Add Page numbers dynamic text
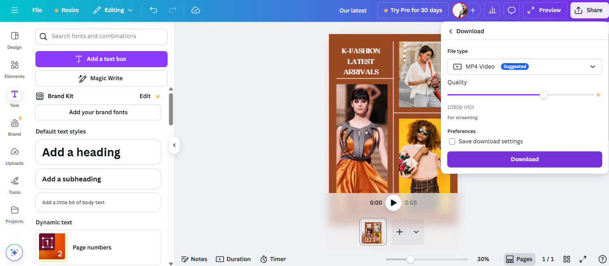 98,247
